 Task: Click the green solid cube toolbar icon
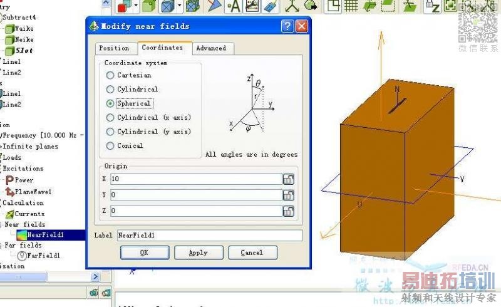pos(149,6)
